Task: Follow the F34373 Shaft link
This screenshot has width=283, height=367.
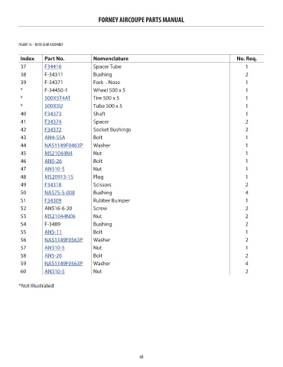Action: click(53, 114)
